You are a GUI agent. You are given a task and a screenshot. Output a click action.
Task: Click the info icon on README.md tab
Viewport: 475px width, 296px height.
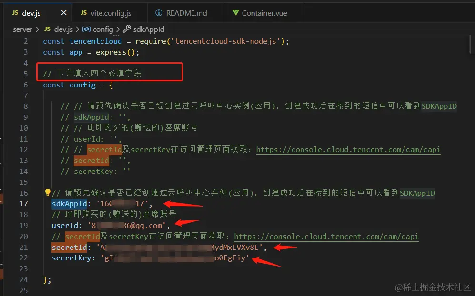click(x=159, y=13)
